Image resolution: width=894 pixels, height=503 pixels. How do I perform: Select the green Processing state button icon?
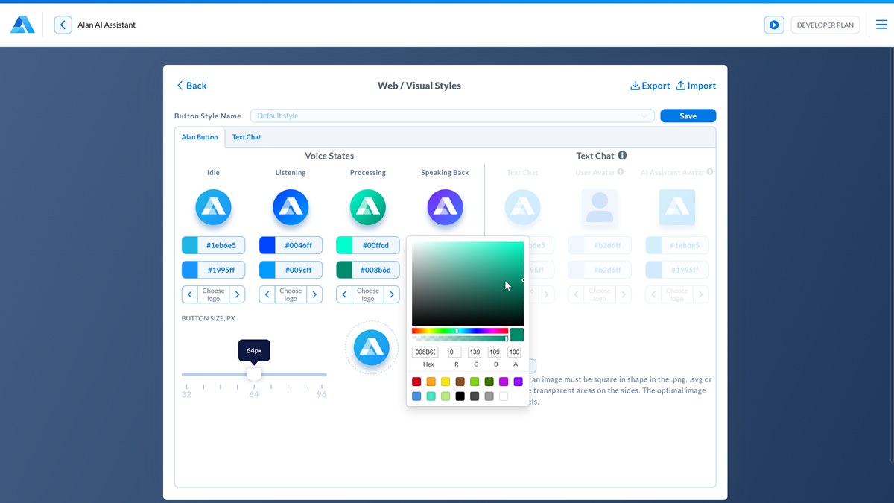tap(367, 207)
